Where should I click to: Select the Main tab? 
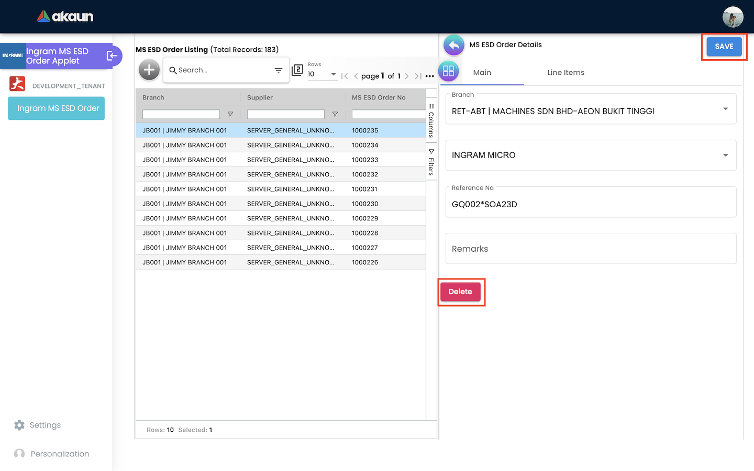click(482, 73)
